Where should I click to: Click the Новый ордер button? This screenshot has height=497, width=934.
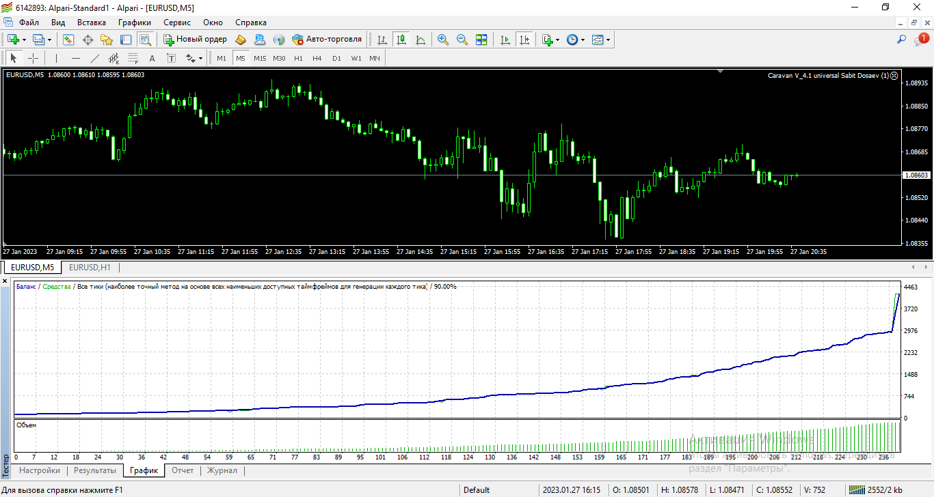pos(196,40)
